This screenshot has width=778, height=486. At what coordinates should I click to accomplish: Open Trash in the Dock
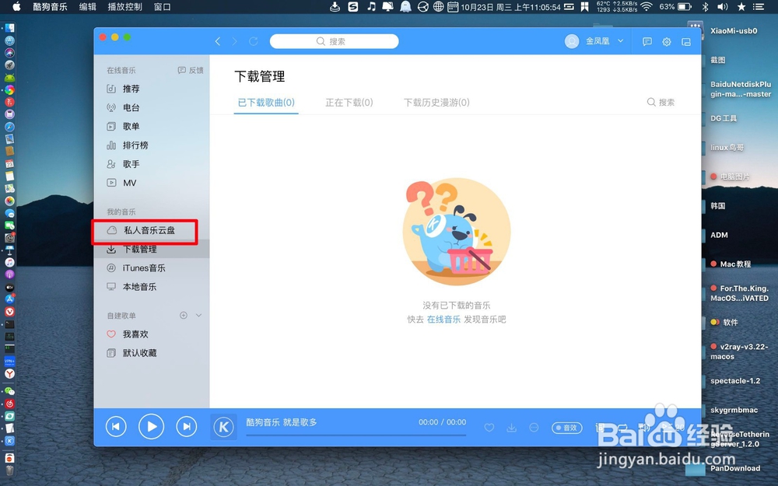coord(9,470)
